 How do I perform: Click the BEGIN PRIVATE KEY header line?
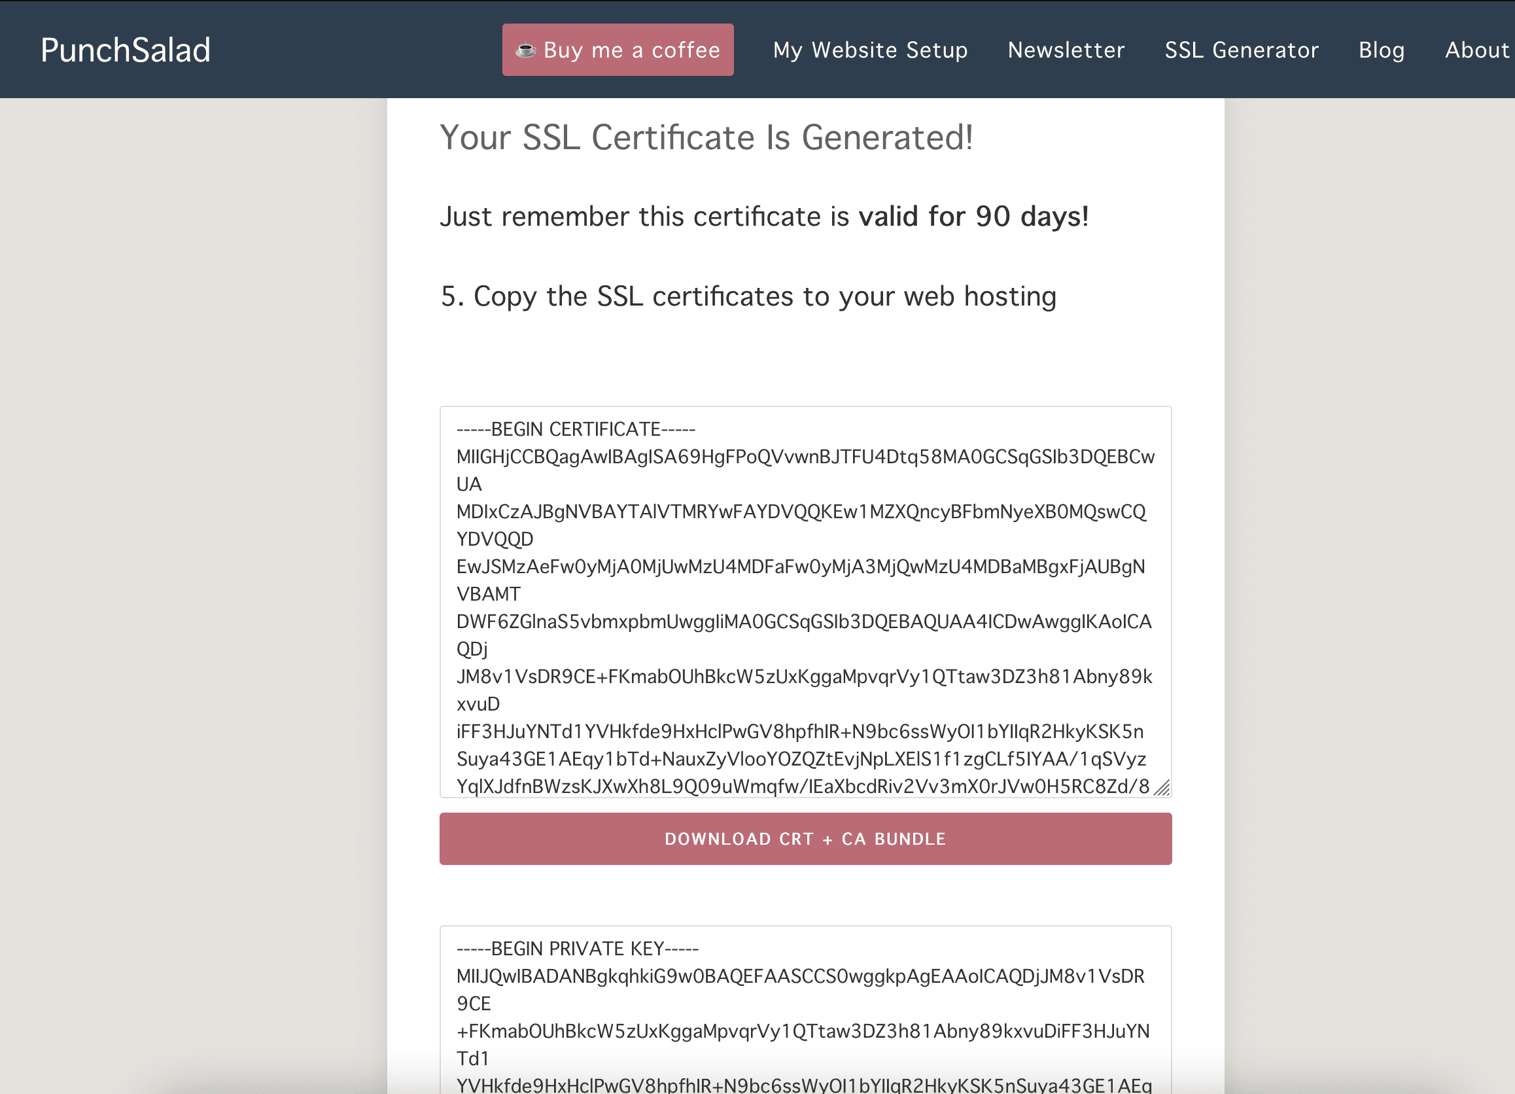[577, 948]
